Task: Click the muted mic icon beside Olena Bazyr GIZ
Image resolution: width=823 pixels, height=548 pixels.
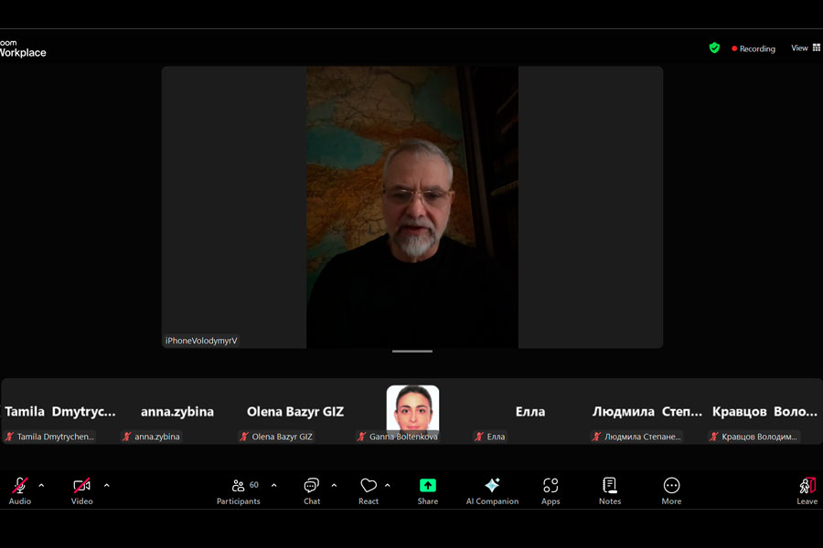Action: [x=244, y=437]
